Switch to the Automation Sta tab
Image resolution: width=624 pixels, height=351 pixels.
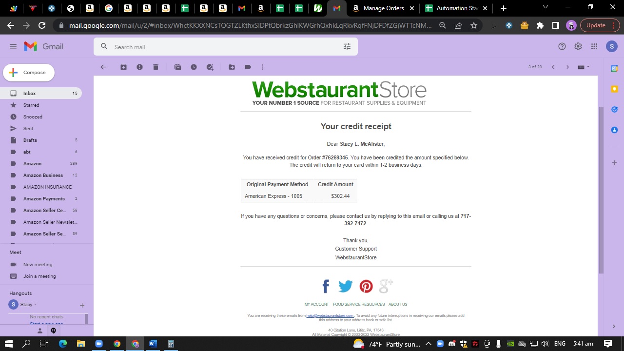[x=457, y=8]
